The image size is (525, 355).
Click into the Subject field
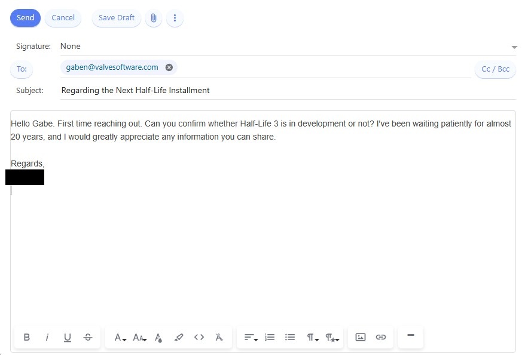tap(288, 91)
